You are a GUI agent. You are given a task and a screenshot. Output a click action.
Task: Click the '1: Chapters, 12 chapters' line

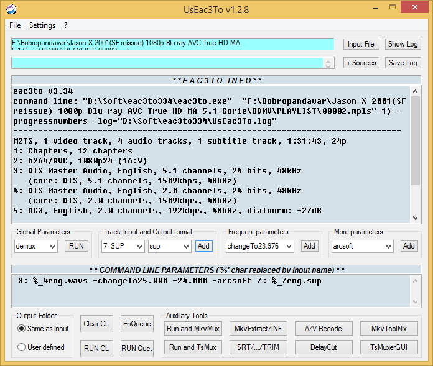coord(73,151)
